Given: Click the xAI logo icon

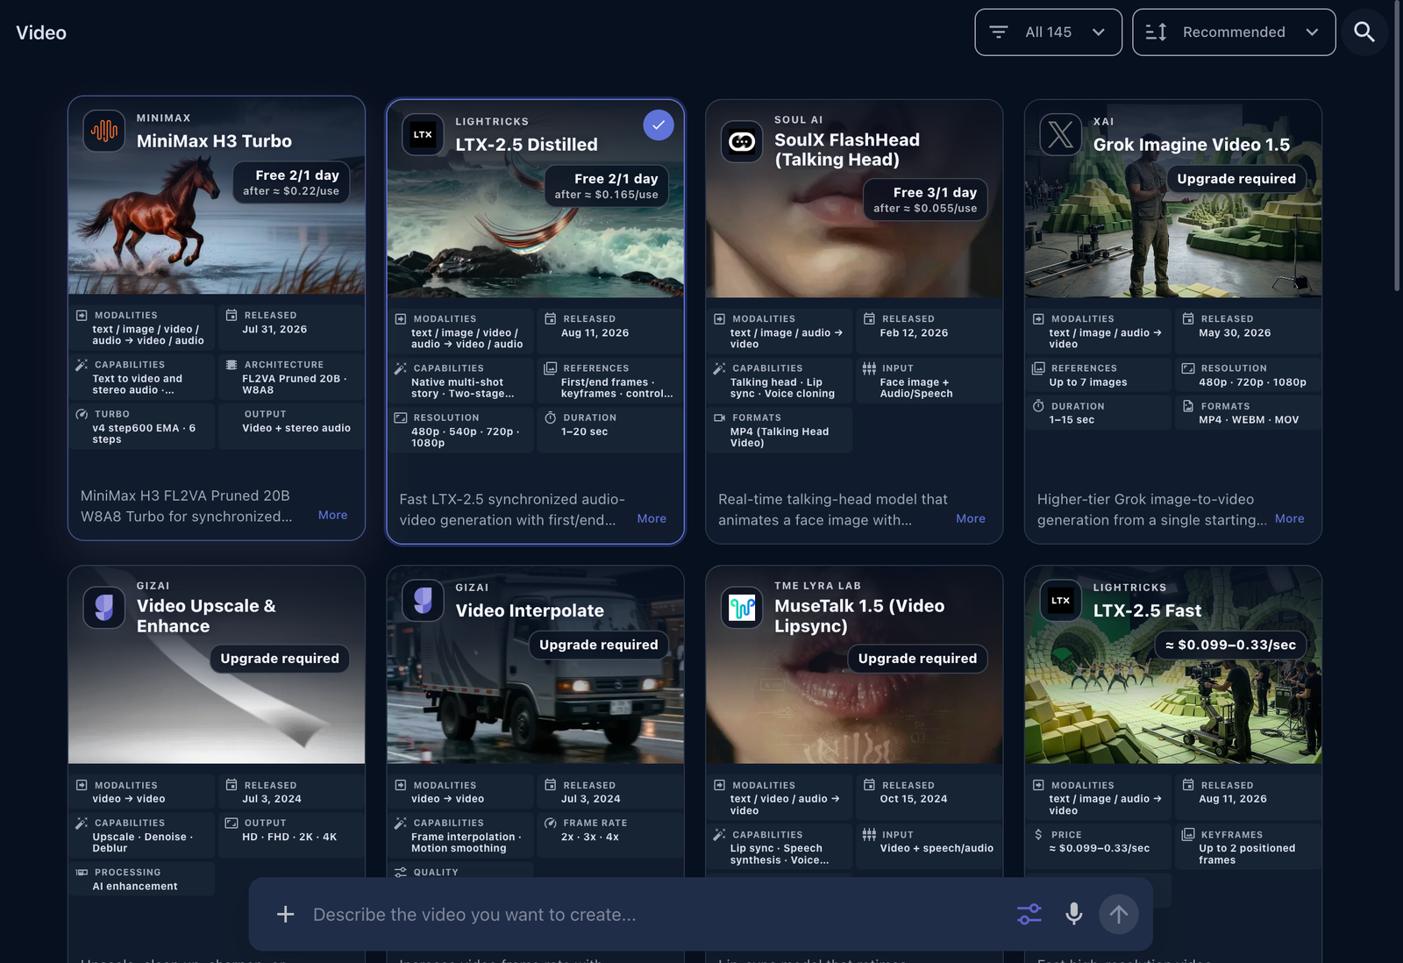Looking at the screenshot, I should click(1061, 134).
